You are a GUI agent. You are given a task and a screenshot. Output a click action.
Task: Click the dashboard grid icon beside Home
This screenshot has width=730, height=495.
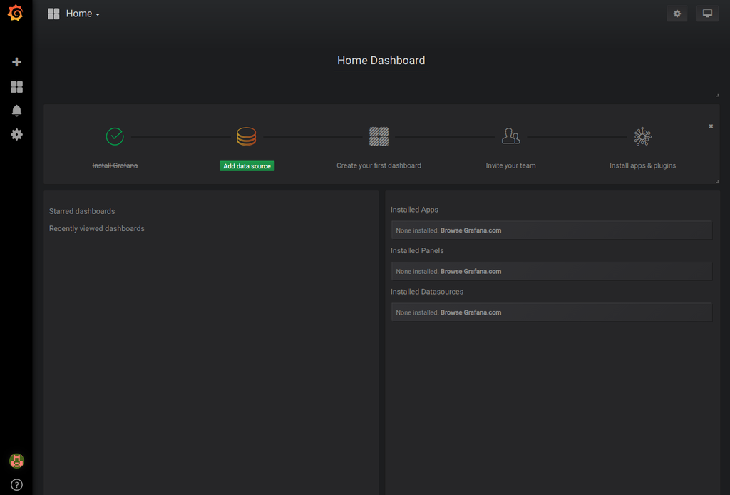53,14
